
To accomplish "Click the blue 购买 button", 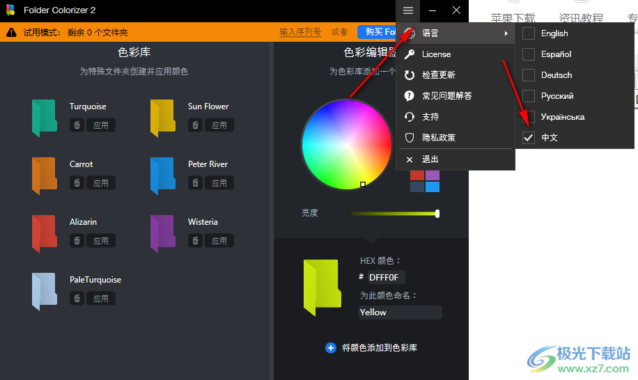I will coord(377,32).
